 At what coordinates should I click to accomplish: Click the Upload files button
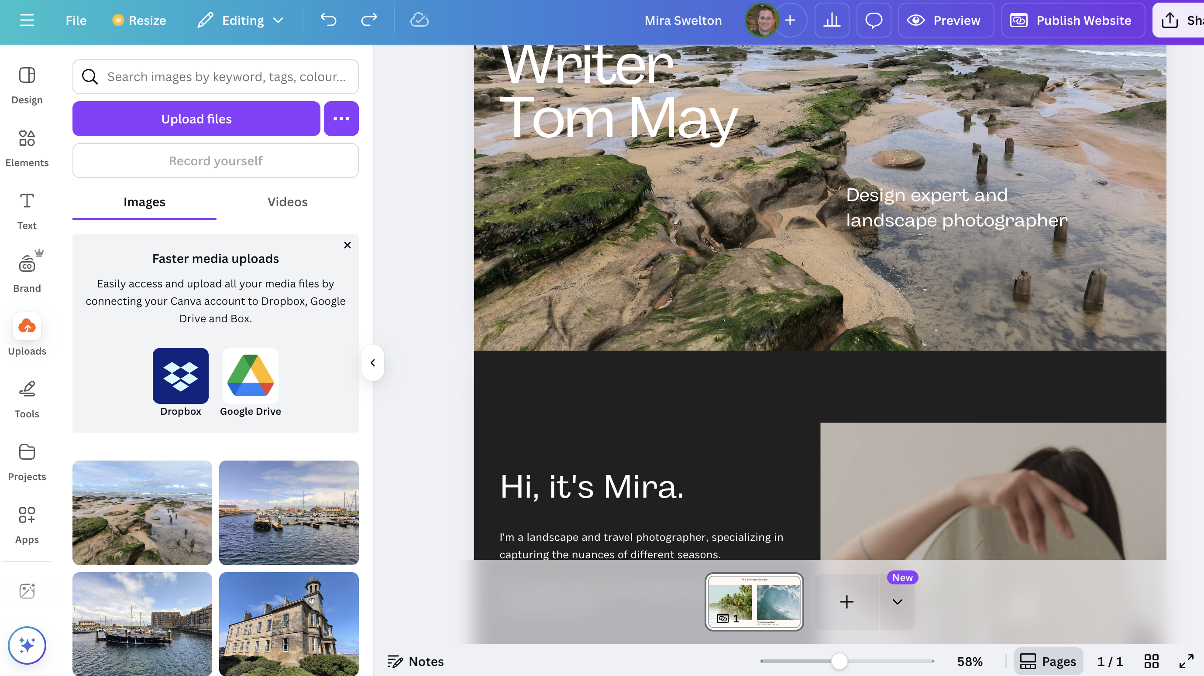[x=196, y=119]
